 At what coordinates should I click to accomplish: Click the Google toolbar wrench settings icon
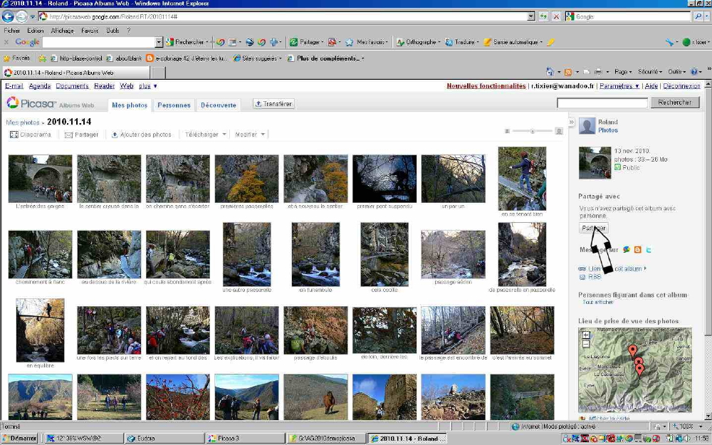tap(669, 42)
